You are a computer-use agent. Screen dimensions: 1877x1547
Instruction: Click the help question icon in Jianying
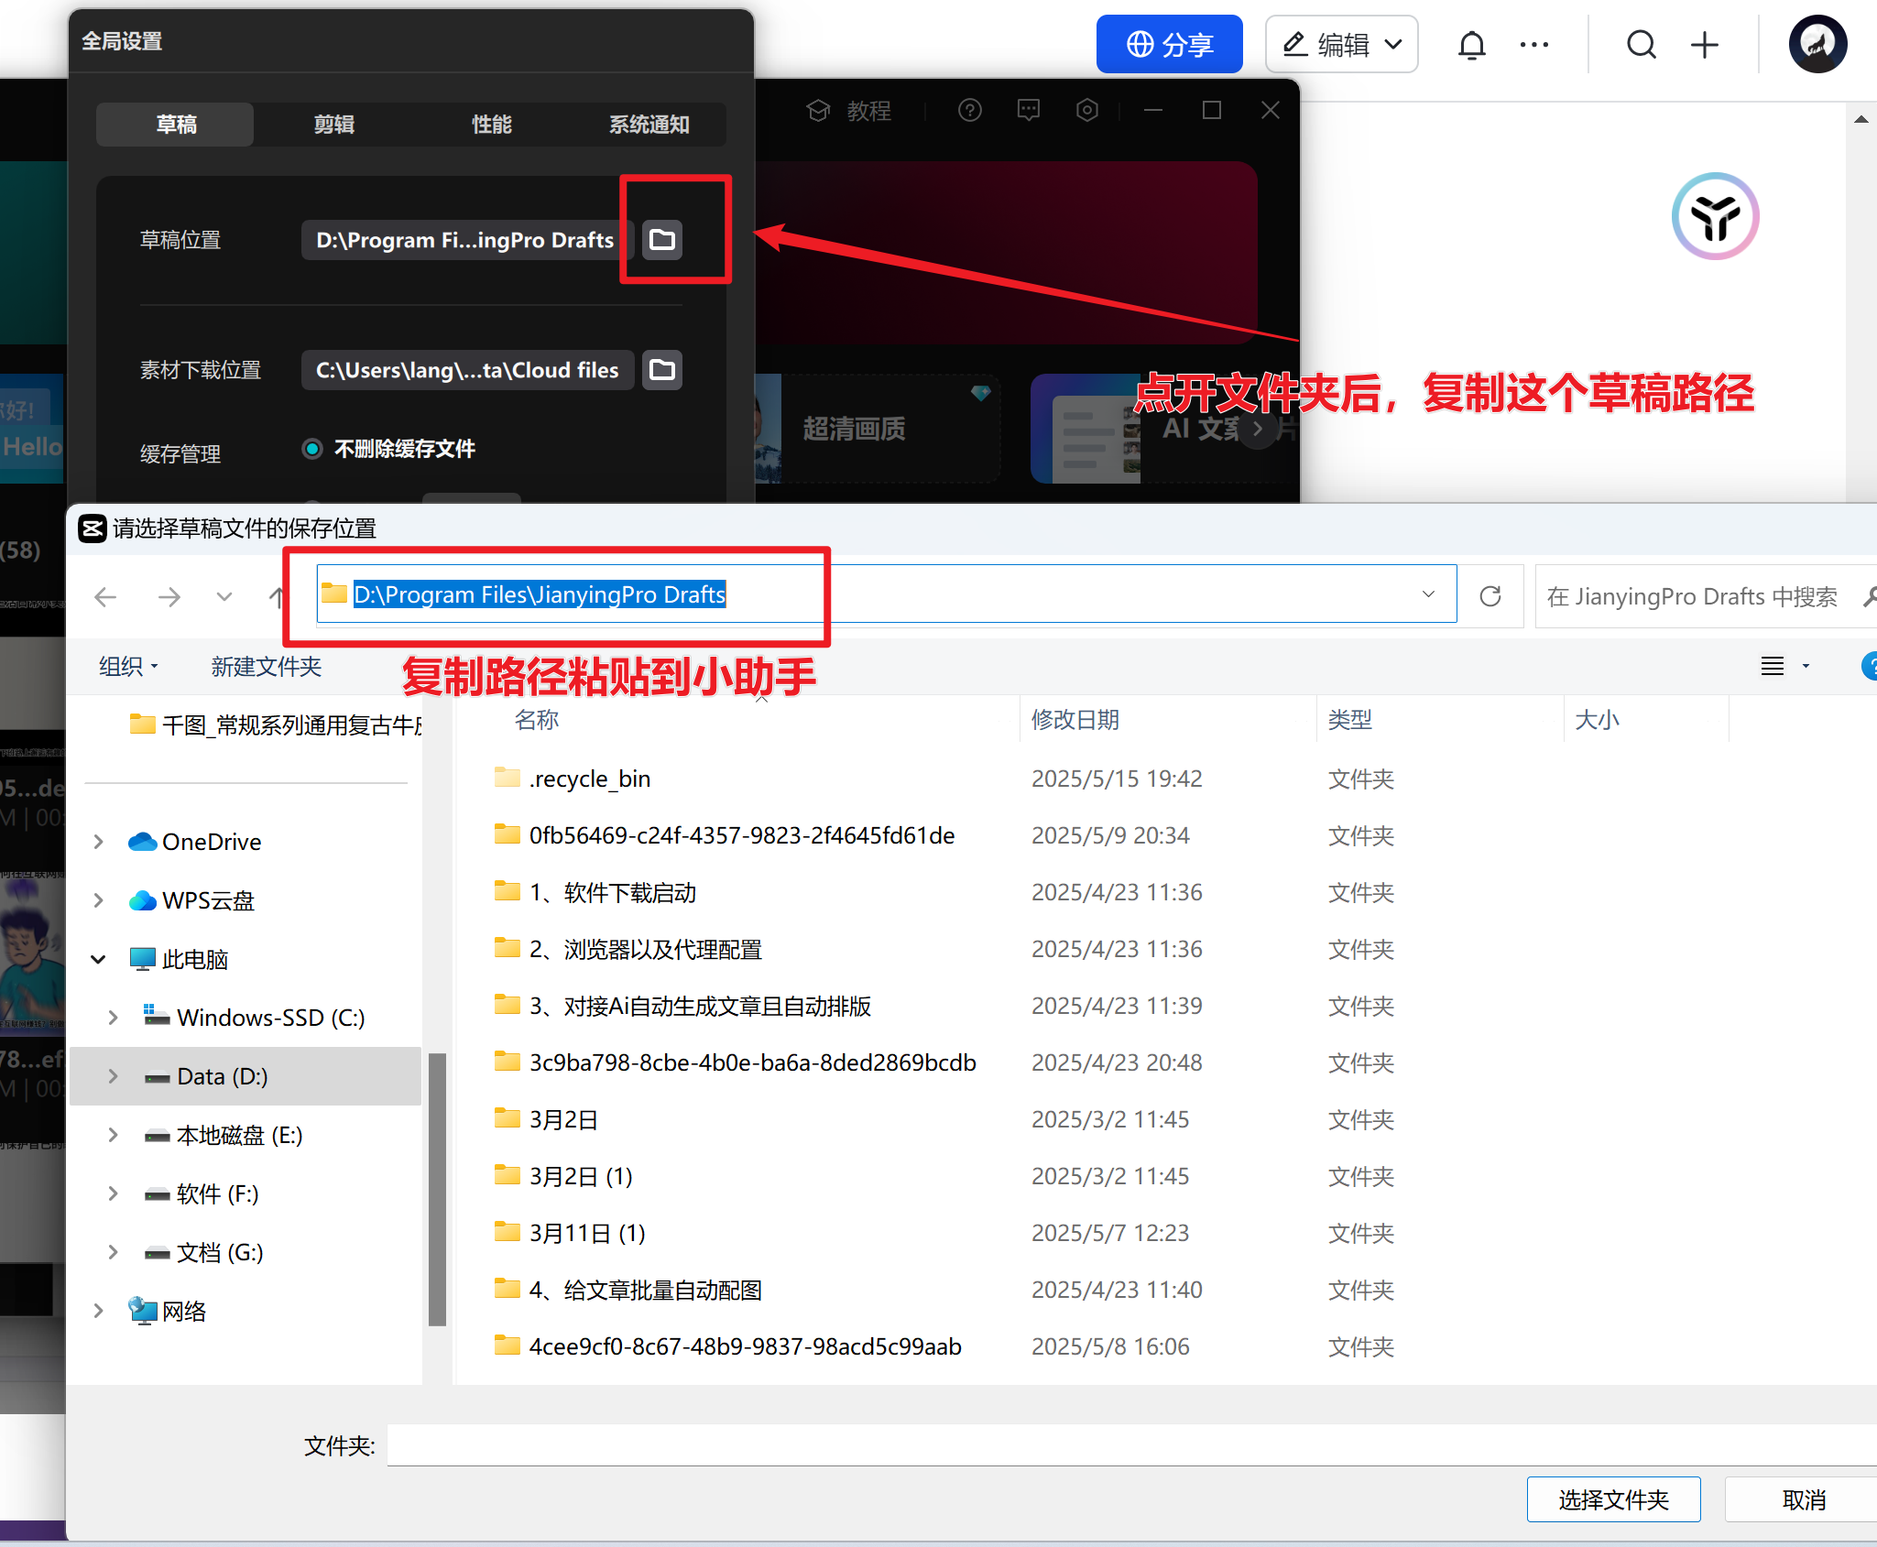tap(969, 111)
